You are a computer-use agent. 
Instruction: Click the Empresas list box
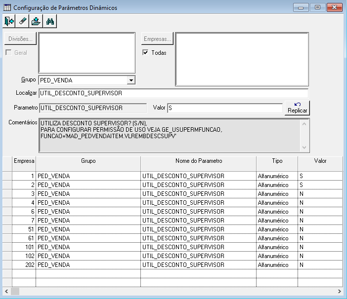pyautogui.click(x=242, y=59)
